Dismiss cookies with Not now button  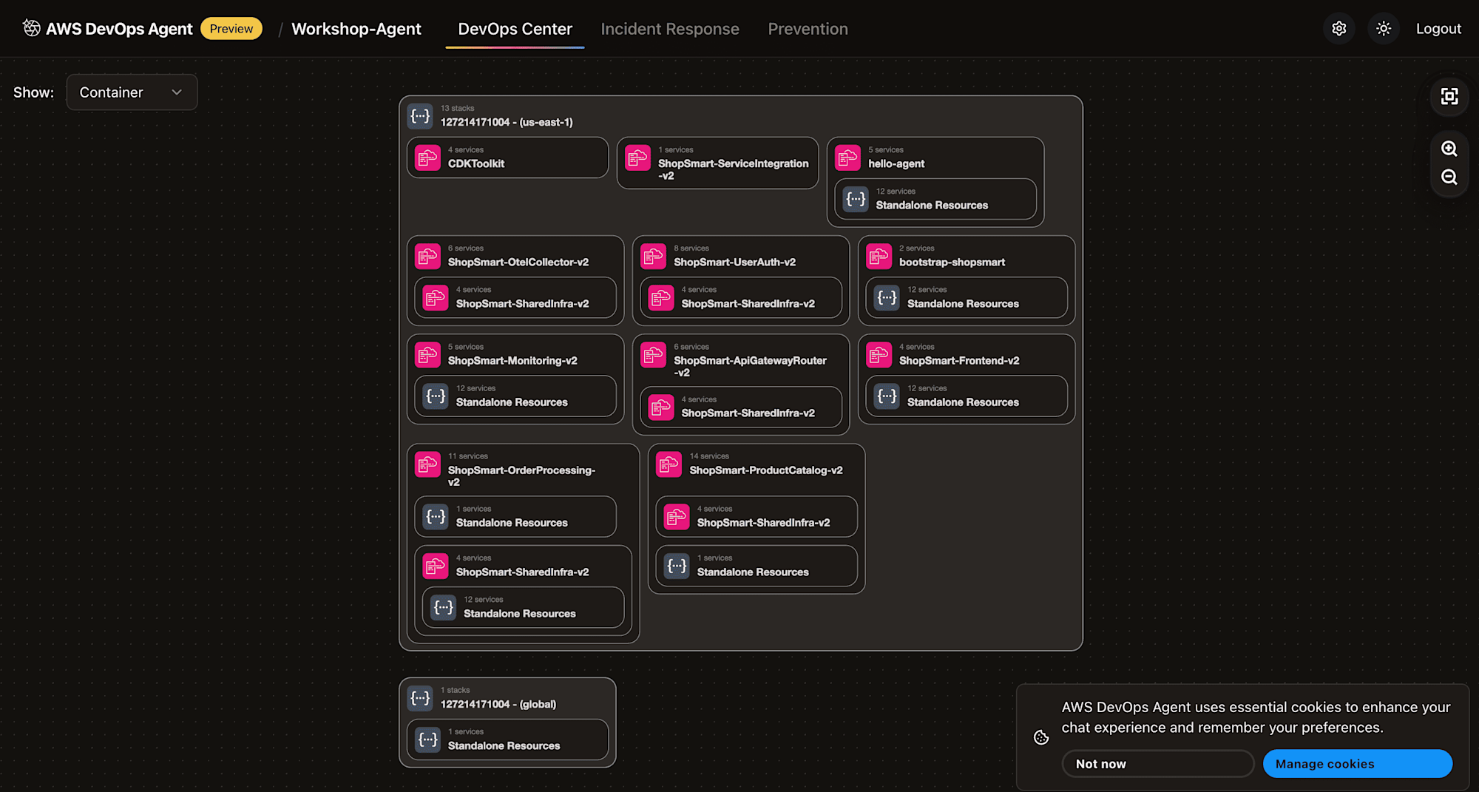[1157, 764]
